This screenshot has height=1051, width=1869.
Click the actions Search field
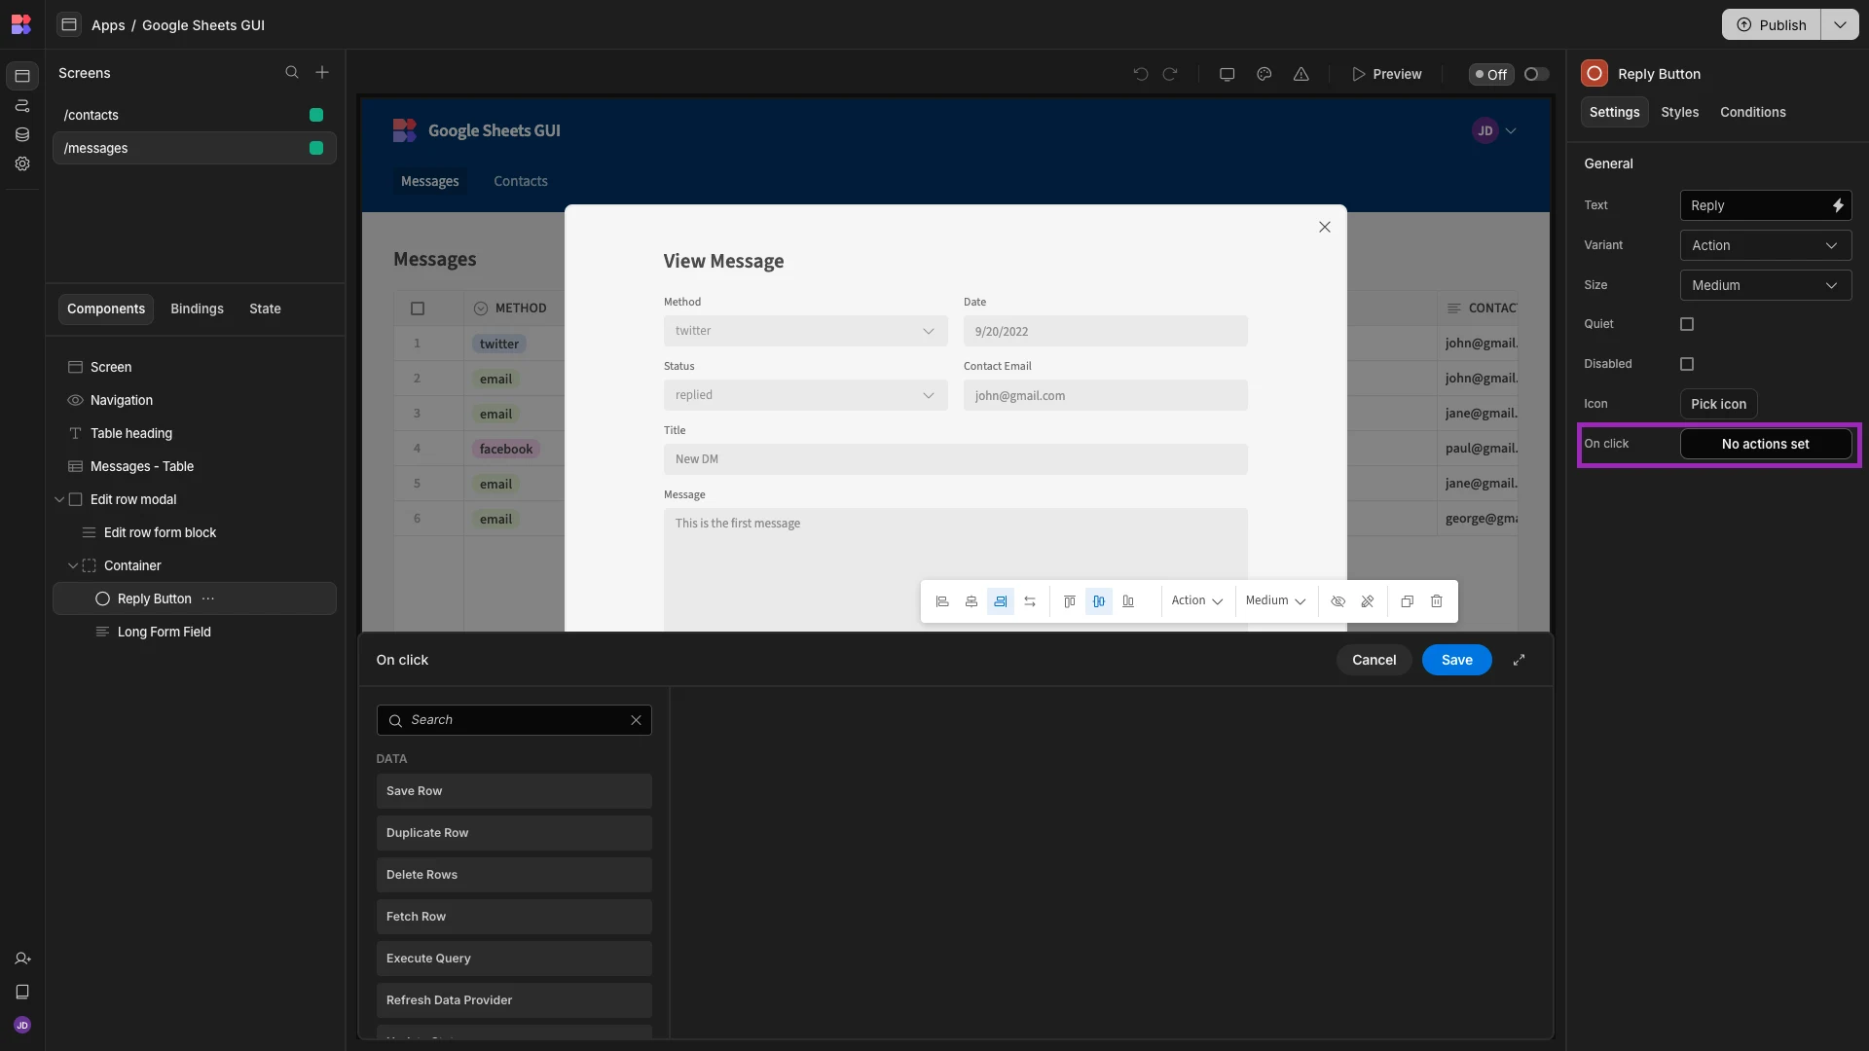[514, 720]
